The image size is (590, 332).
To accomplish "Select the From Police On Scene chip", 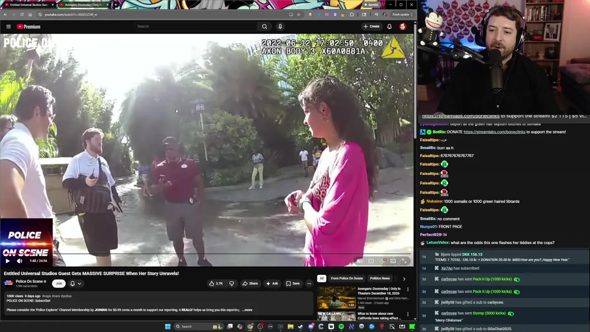I will pos(347,279).
